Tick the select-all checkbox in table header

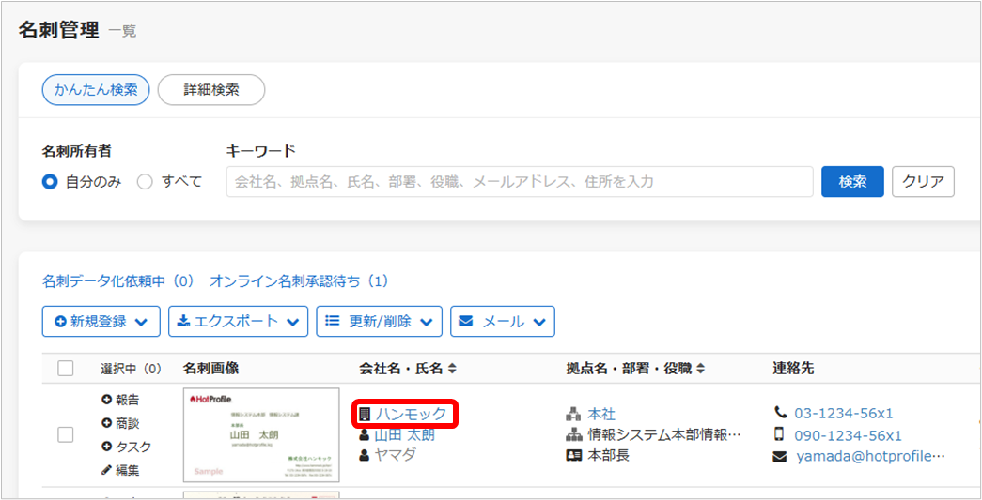(x=66, y=369)
